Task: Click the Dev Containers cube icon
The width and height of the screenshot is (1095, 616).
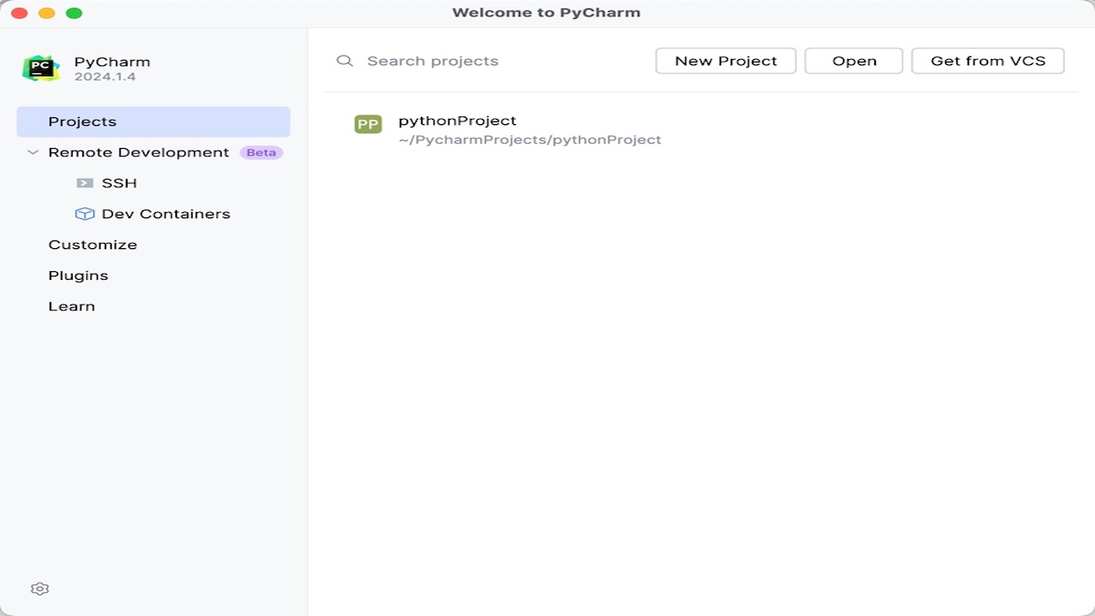Action: [85, 213]
